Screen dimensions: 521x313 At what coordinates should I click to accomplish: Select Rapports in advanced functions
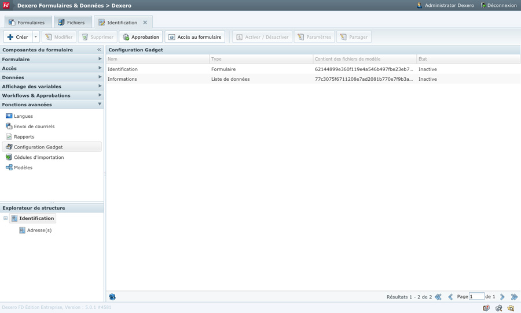[x=24, y=137]
